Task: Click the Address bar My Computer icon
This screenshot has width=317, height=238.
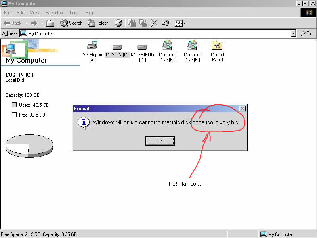Action: point(23,33)
